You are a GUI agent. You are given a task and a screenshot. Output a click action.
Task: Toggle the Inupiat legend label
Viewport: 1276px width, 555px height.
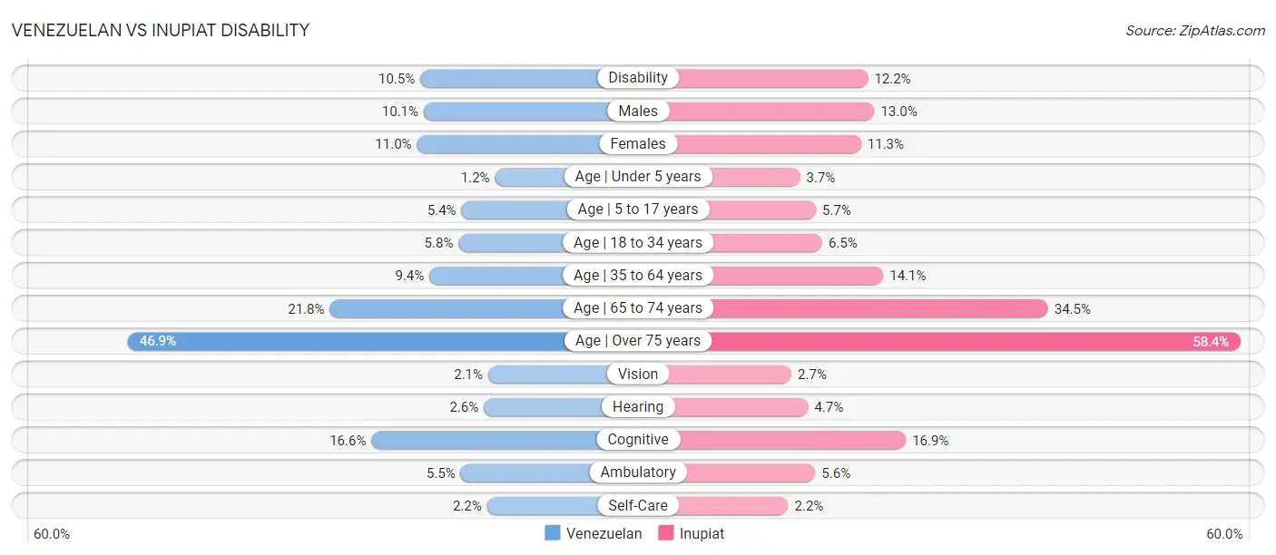pyautogui.click(x=702, y=533)
